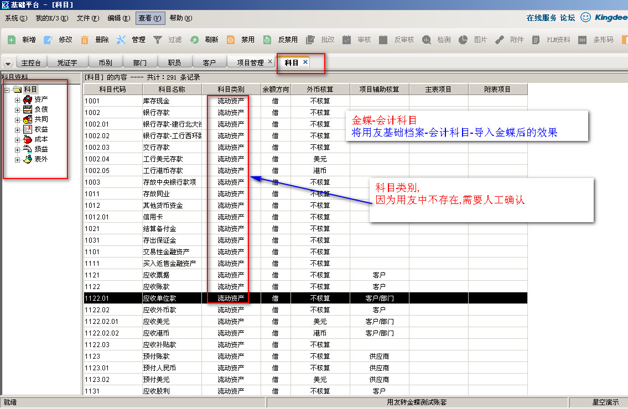
Task: Expand the 资产 tree node
Action: click(x=18, y=100)
